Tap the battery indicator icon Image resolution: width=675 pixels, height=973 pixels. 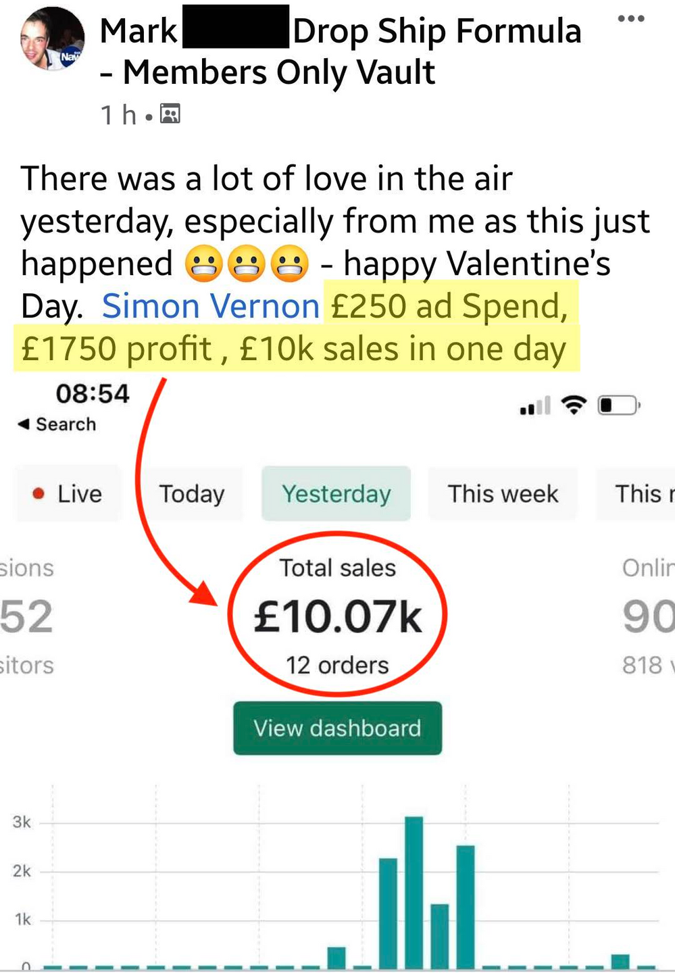click(x=618, y=405)
